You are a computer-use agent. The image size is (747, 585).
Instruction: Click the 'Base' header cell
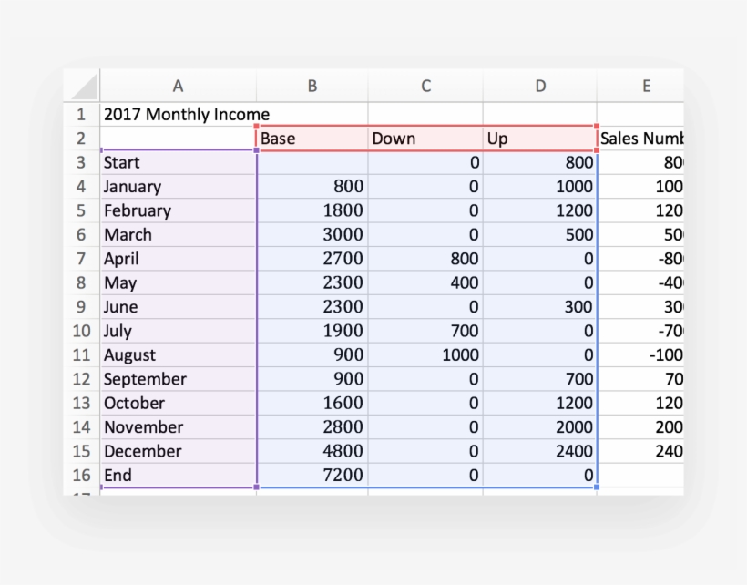coord(312,139)
